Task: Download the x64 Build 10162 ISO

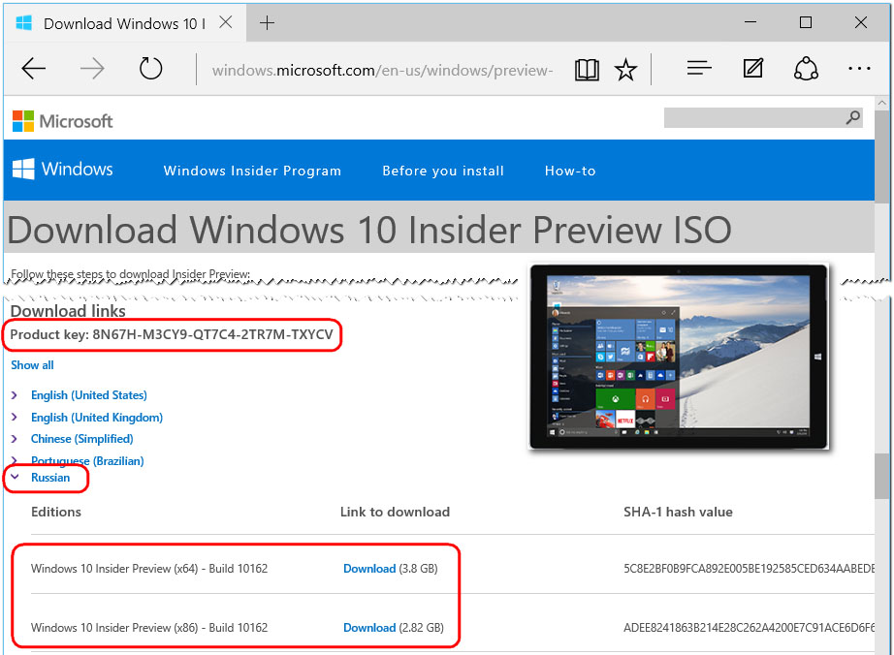Action: 369,569
